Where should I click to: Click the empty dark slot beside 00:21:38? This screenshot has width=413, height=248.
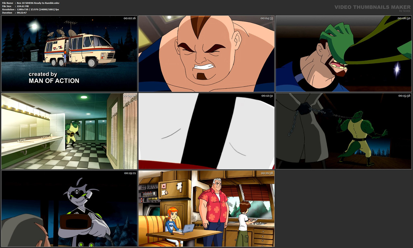click(x=343, y=208)
